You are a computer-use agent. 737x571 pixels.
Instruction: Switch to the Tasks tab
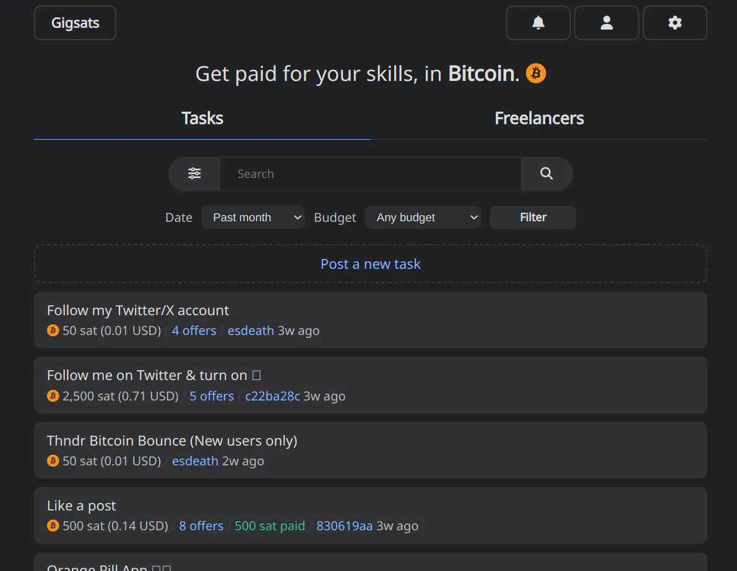(x=202, y=118)
